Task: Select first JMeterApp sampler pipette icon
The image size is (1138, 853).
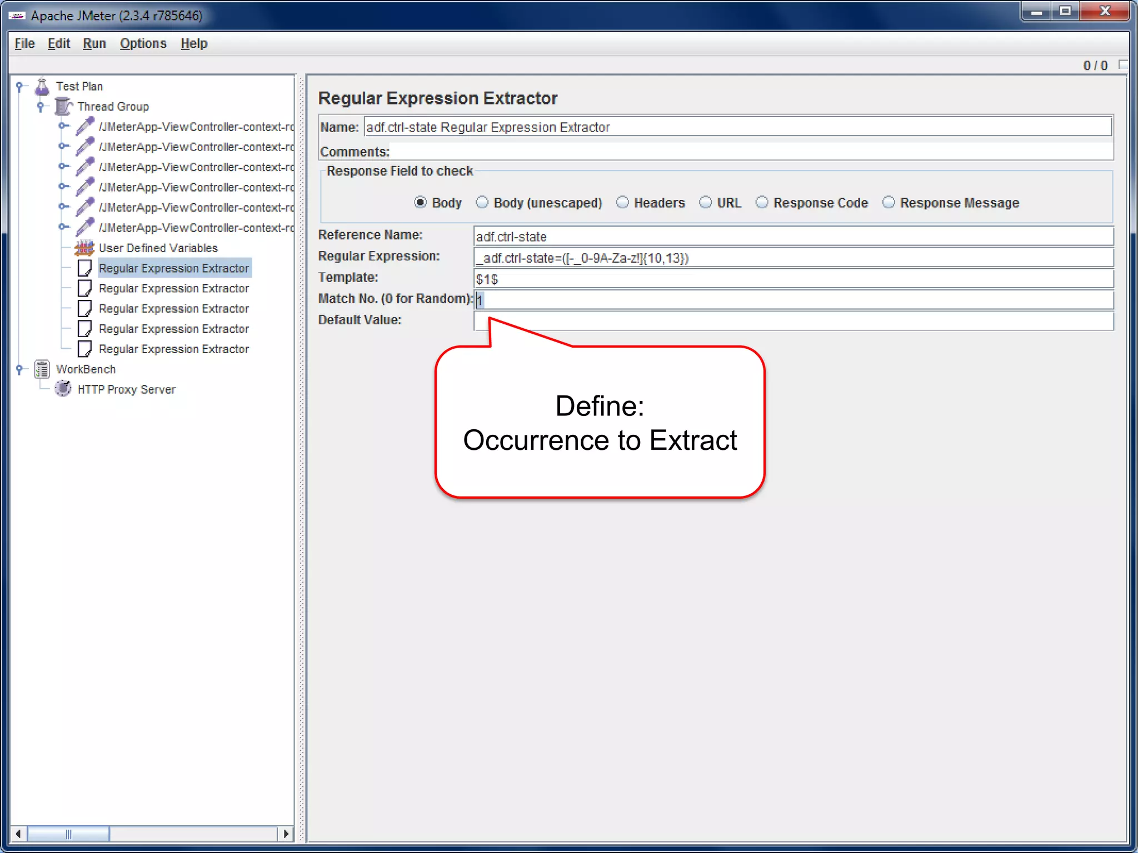Action: coord(85,127)
